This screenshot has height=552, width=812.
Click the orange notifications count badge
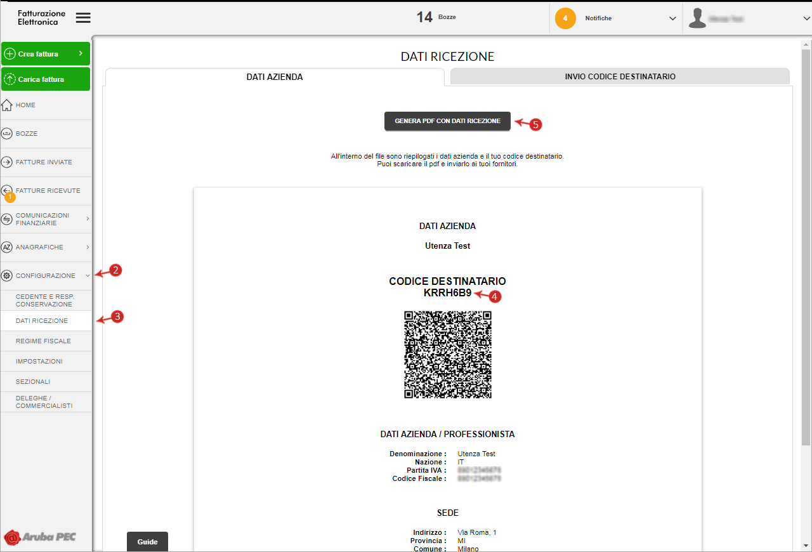click(x=565, y=18)
